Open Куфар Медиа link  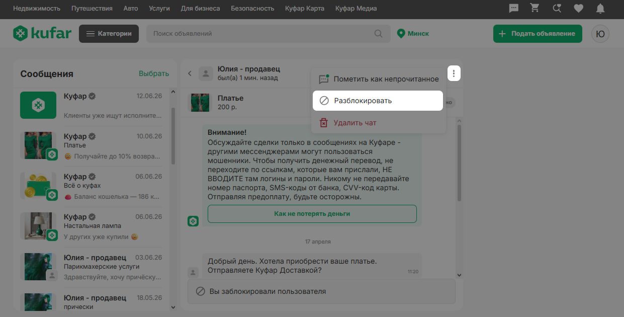pos(356,9)
